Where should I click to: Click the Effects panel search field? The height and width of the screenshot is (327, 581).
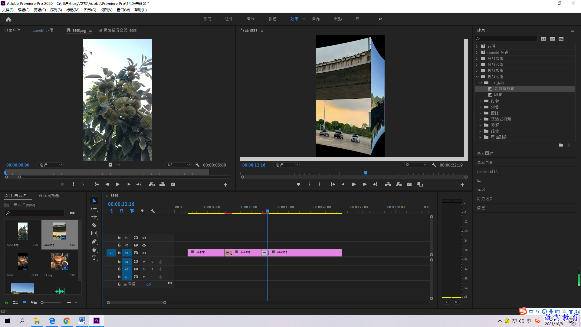[506, 38]
